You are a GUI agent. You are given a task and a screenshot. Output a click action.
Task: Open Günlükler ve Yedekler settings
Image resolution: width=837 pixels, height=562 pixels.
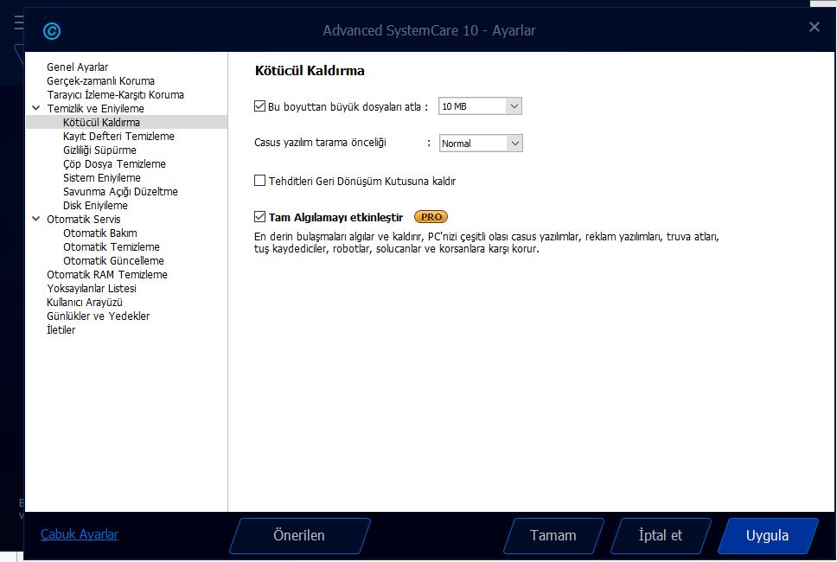pos(99,316)
